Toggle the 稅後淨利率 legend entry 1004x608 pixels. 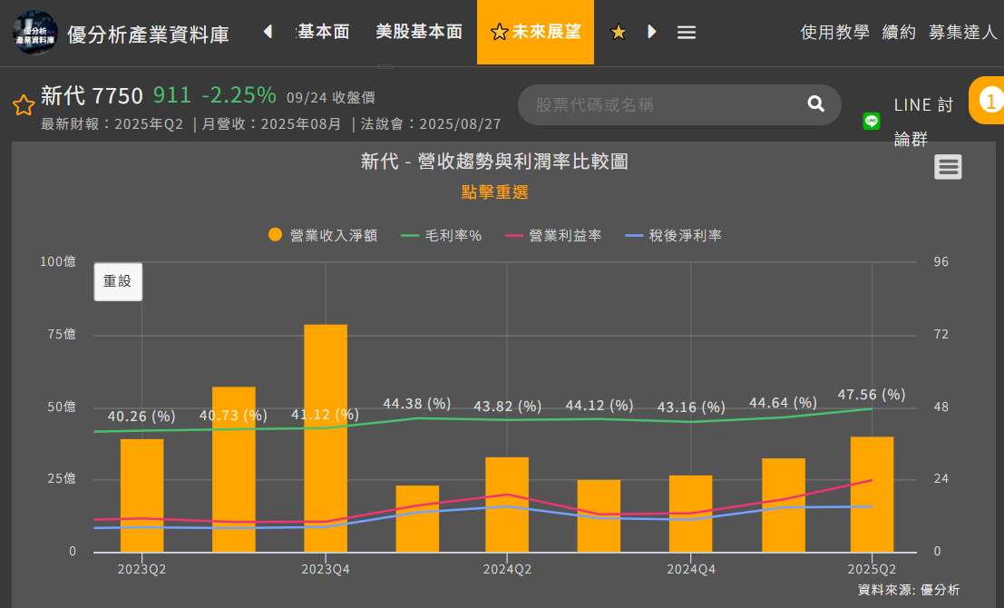[x=673, y=235]
